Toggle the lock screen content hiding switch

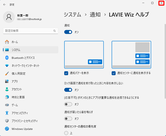click(68, 90)
